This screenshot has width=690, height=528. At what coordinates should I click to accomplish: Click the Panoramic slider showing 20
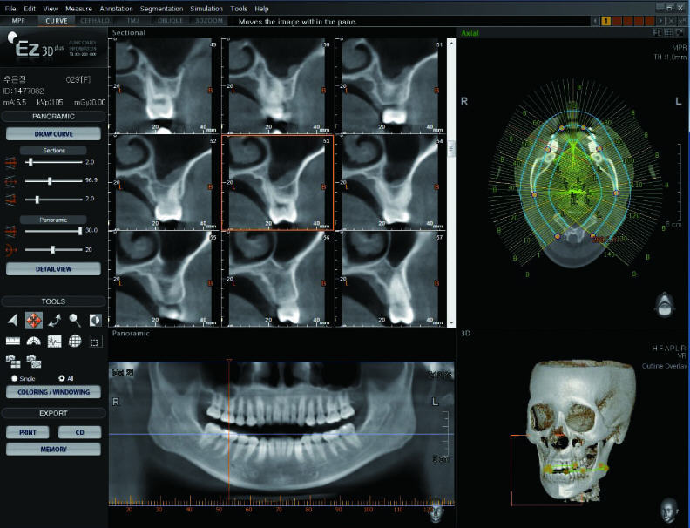pos(54,249)
